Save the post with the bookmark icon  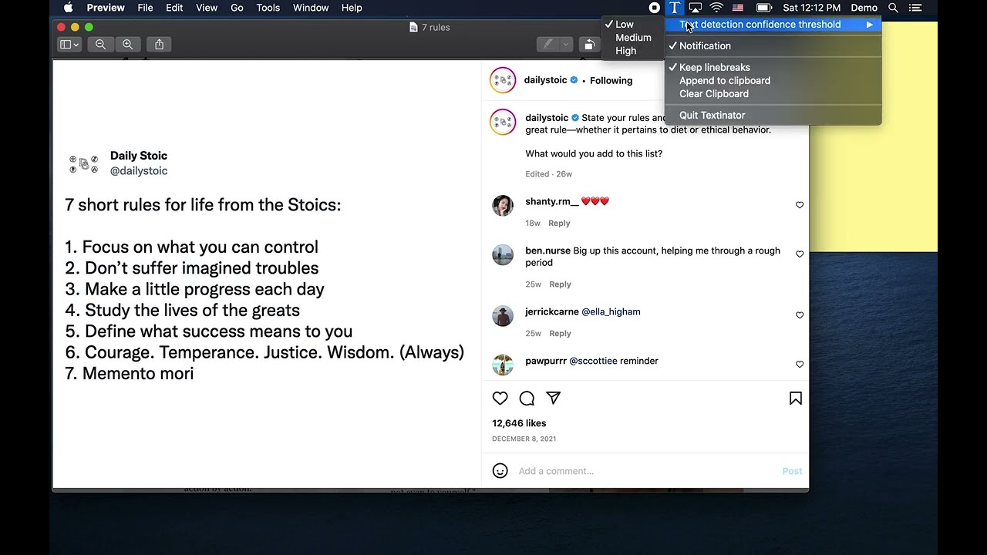pos(795,398)
